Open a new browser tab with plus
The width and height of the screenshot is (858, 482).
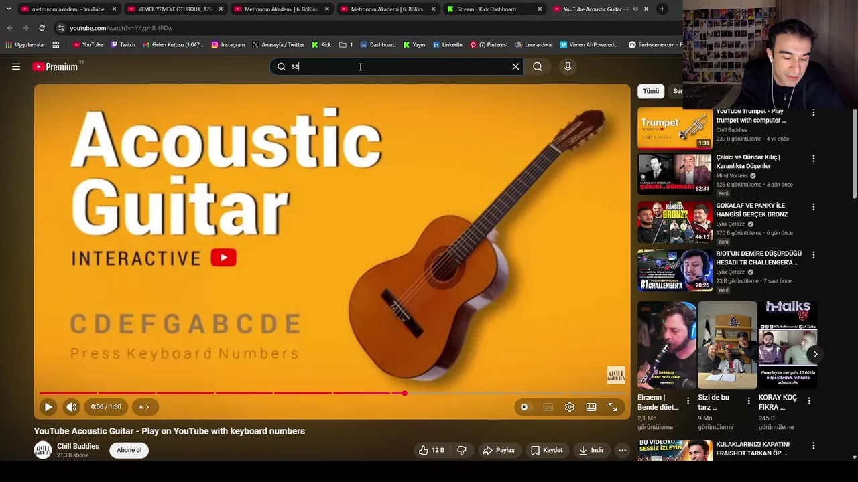pos(662,9)
